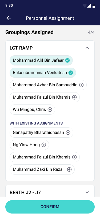Tap the battery status icon
The width and height of the screenshot is (100, 217).
(94, 6)
